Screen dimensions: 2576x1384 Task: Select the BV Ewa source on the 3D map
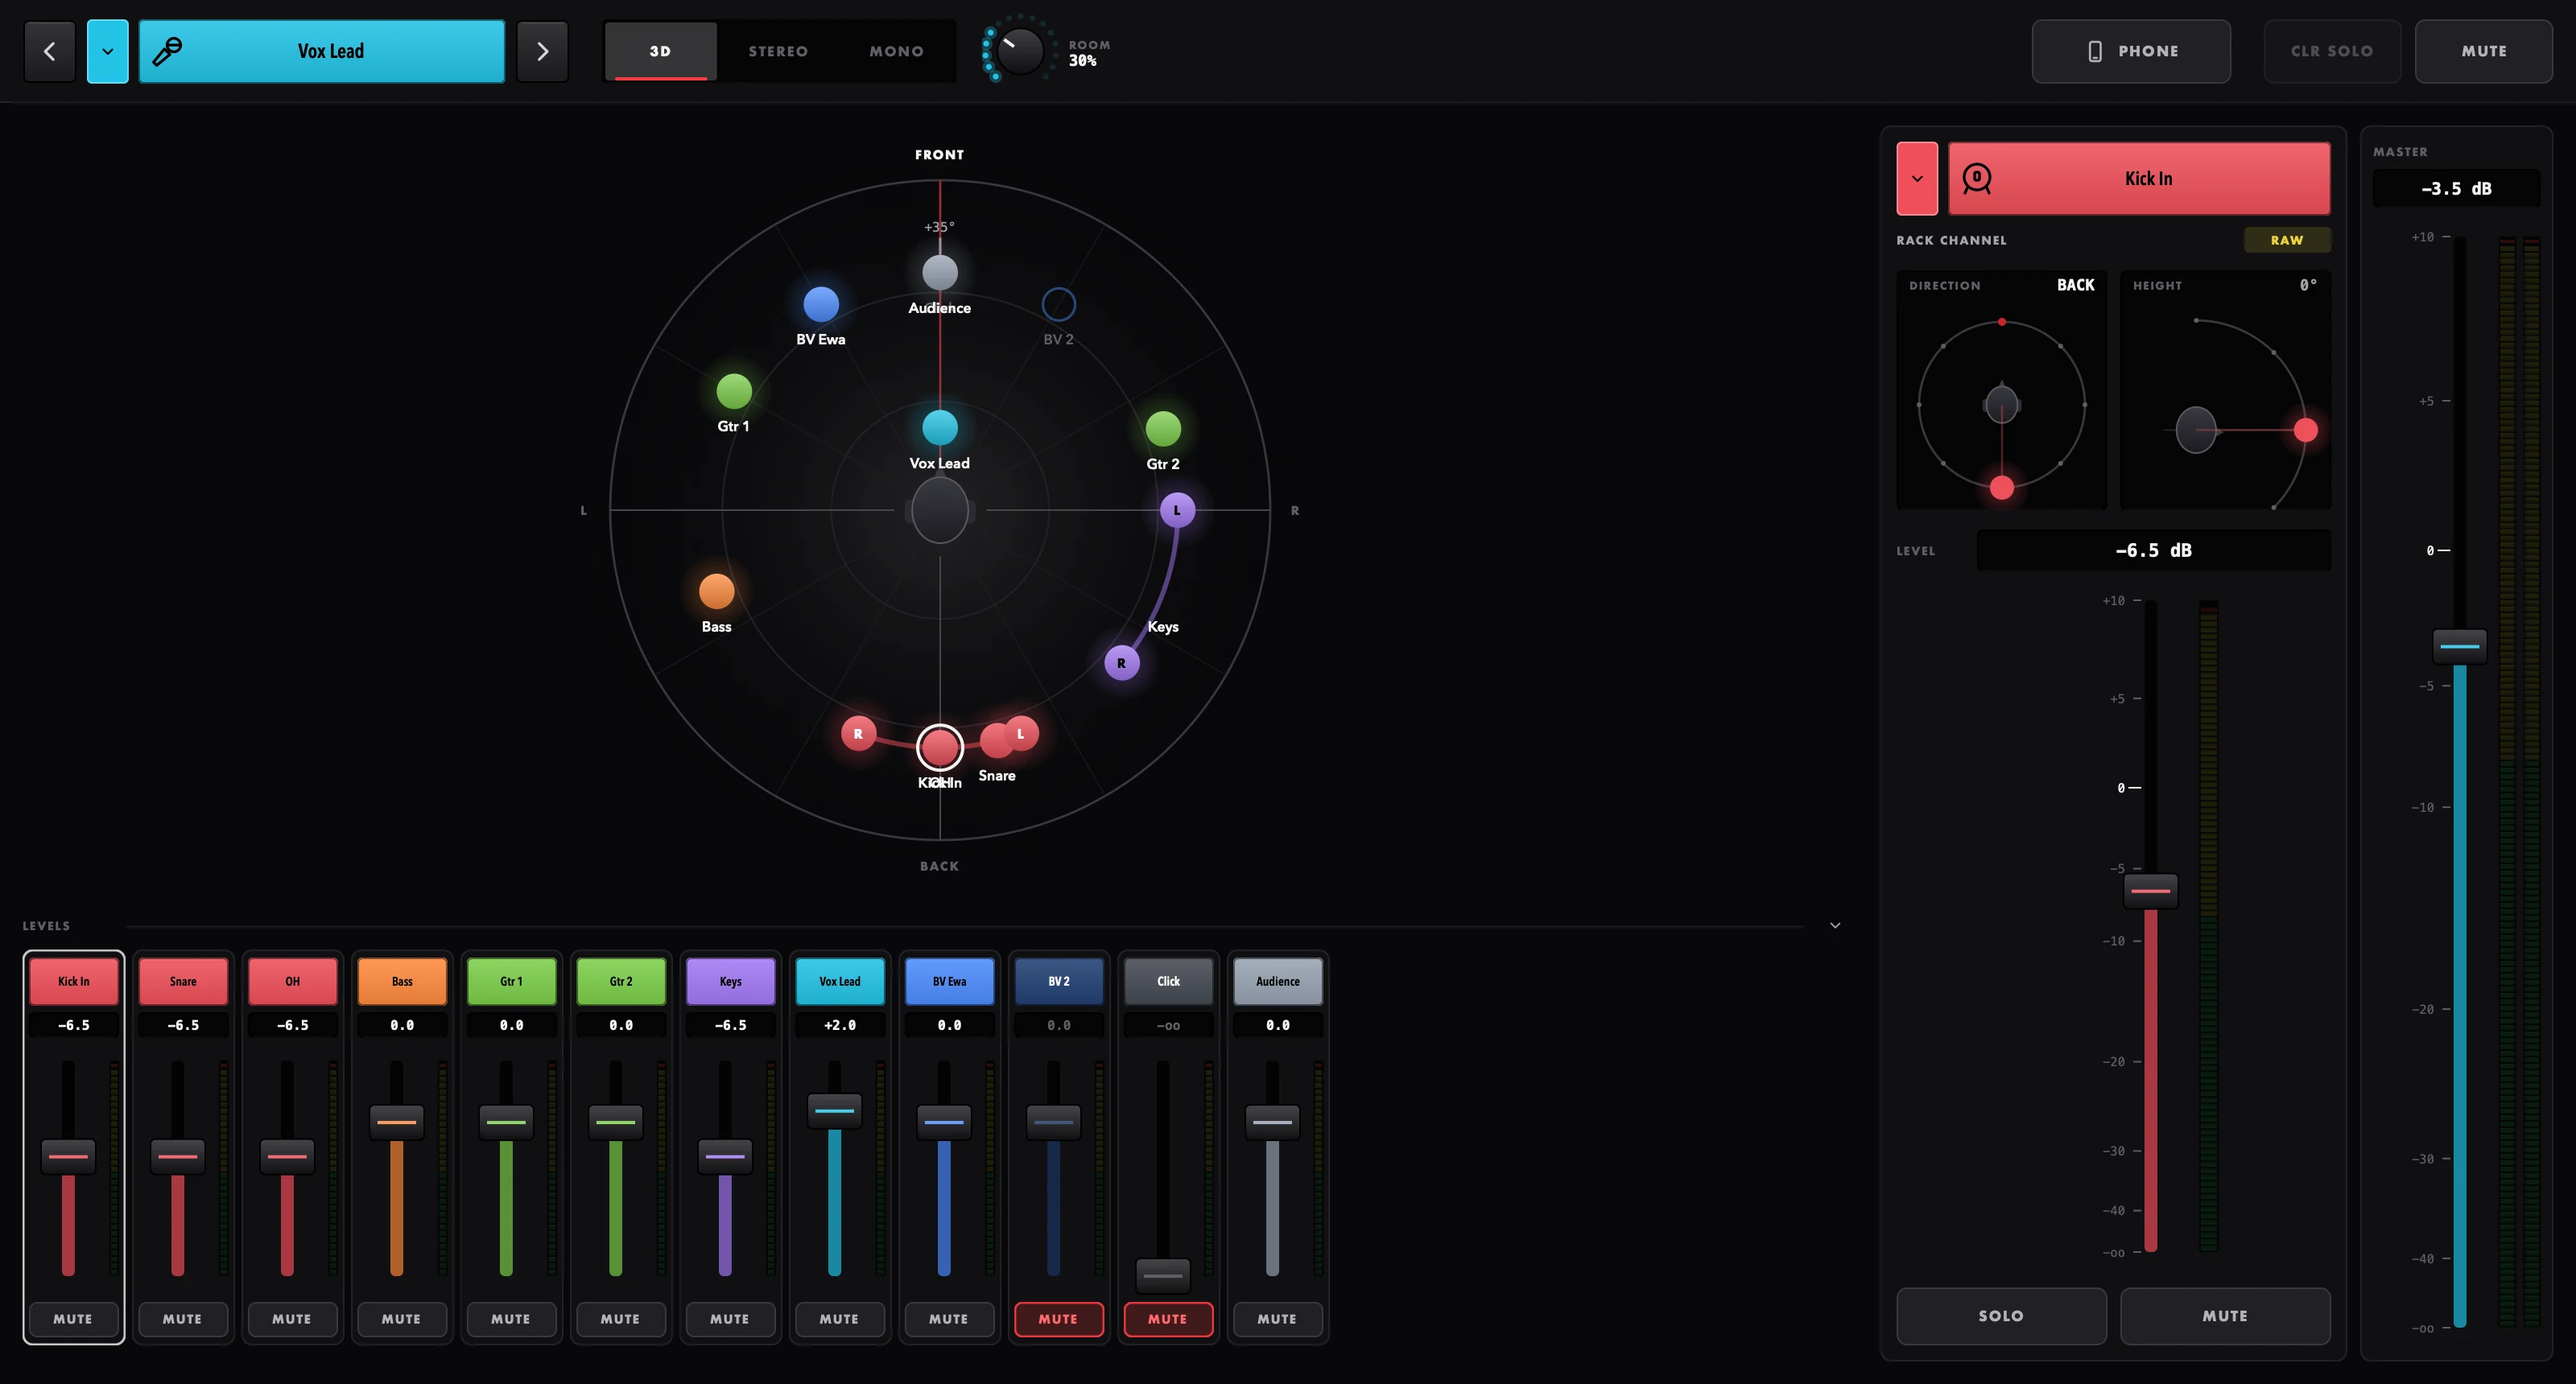coord(821,304)
